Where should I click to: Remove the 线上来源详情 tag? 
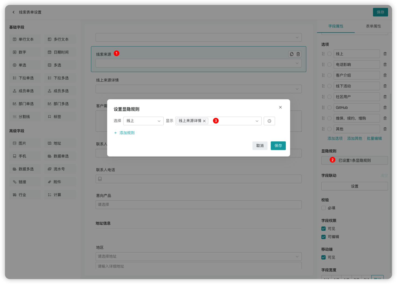coord(204,121)
